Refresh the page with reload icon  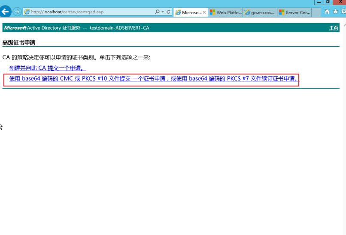(168, 12)
